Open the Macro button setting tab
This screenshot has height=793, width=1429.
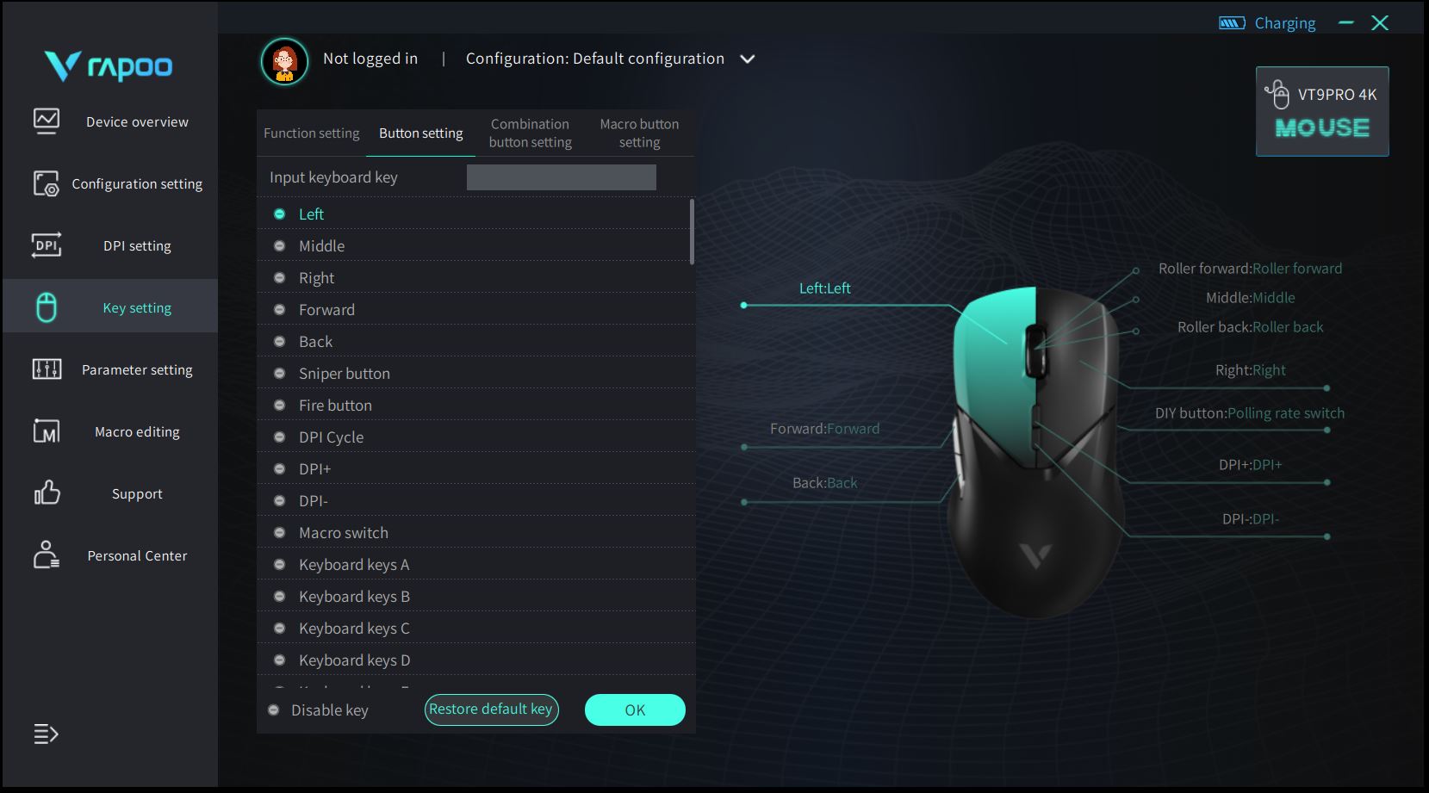[x=639, y=133]
